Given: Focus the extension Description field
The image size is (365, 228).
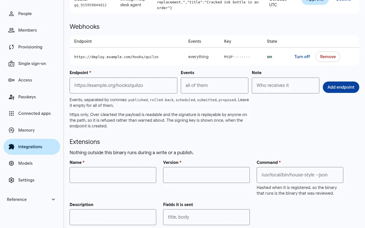Looking at the screenshot, I should tap(113, 217).
